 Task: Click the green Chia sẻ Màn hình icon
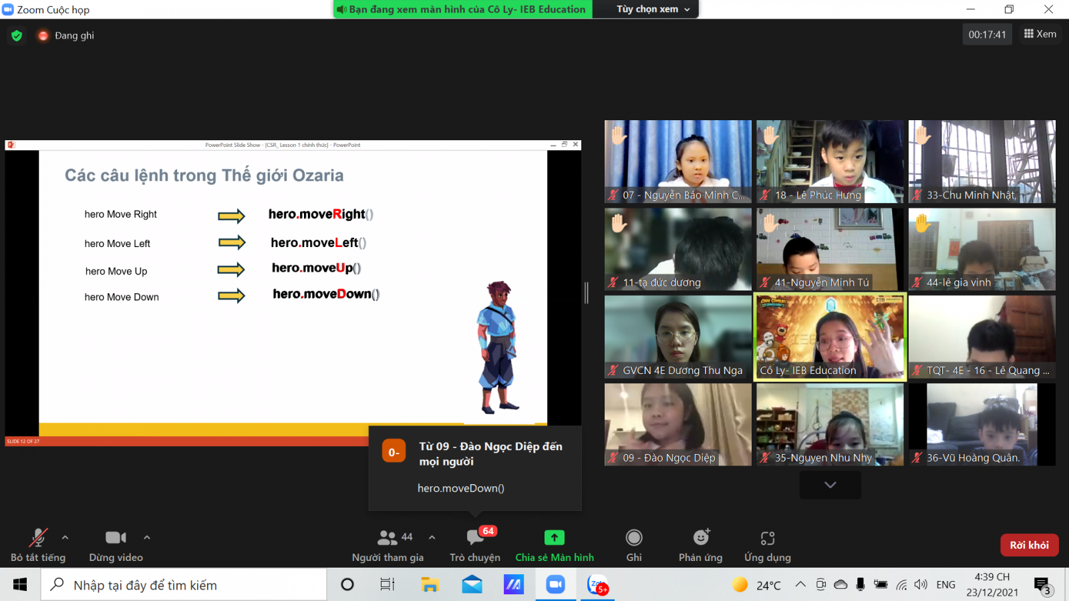click(554, 538)
